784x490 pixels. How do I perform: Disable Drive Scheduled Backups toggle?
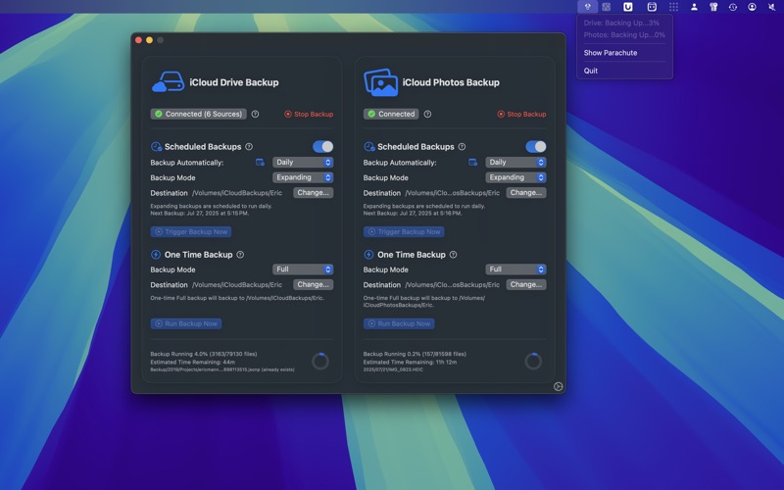coord(323,146)
